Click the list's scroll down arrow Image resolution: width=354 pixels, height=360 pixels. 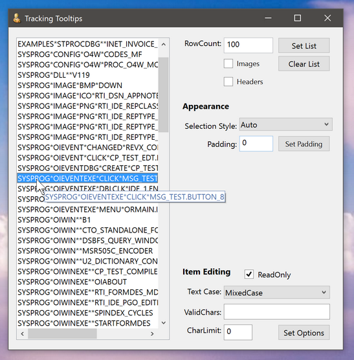coord(164,323)
